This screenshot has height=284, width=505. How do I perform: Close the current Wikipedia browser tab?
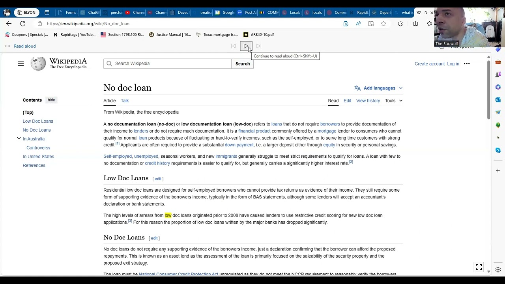[432, 13]
